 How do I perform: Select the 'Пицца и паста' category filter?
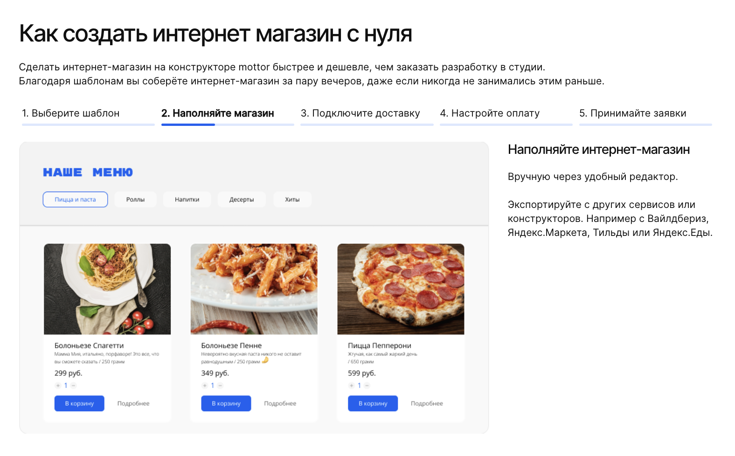(x=75, y=200)
